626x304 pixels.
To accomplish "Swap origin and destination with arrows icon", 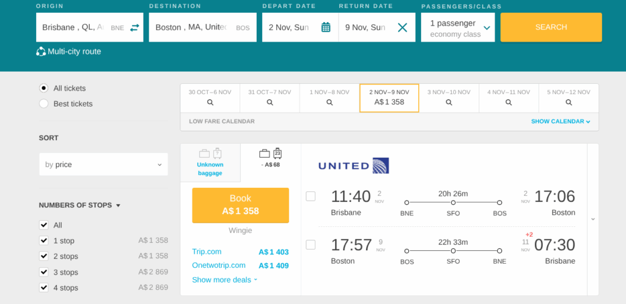I will click(x=134, y=28).
